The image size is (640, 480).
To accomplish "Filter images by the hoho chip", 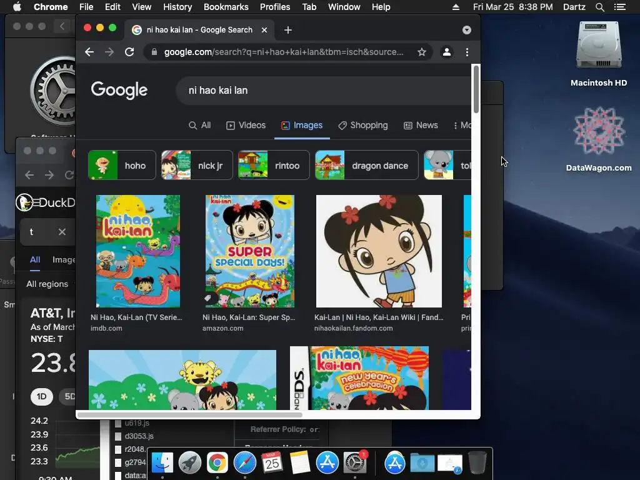I will coord(122,165).
